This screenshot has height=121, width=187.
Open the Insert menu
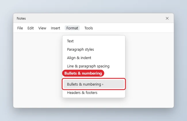pos(55,28)
